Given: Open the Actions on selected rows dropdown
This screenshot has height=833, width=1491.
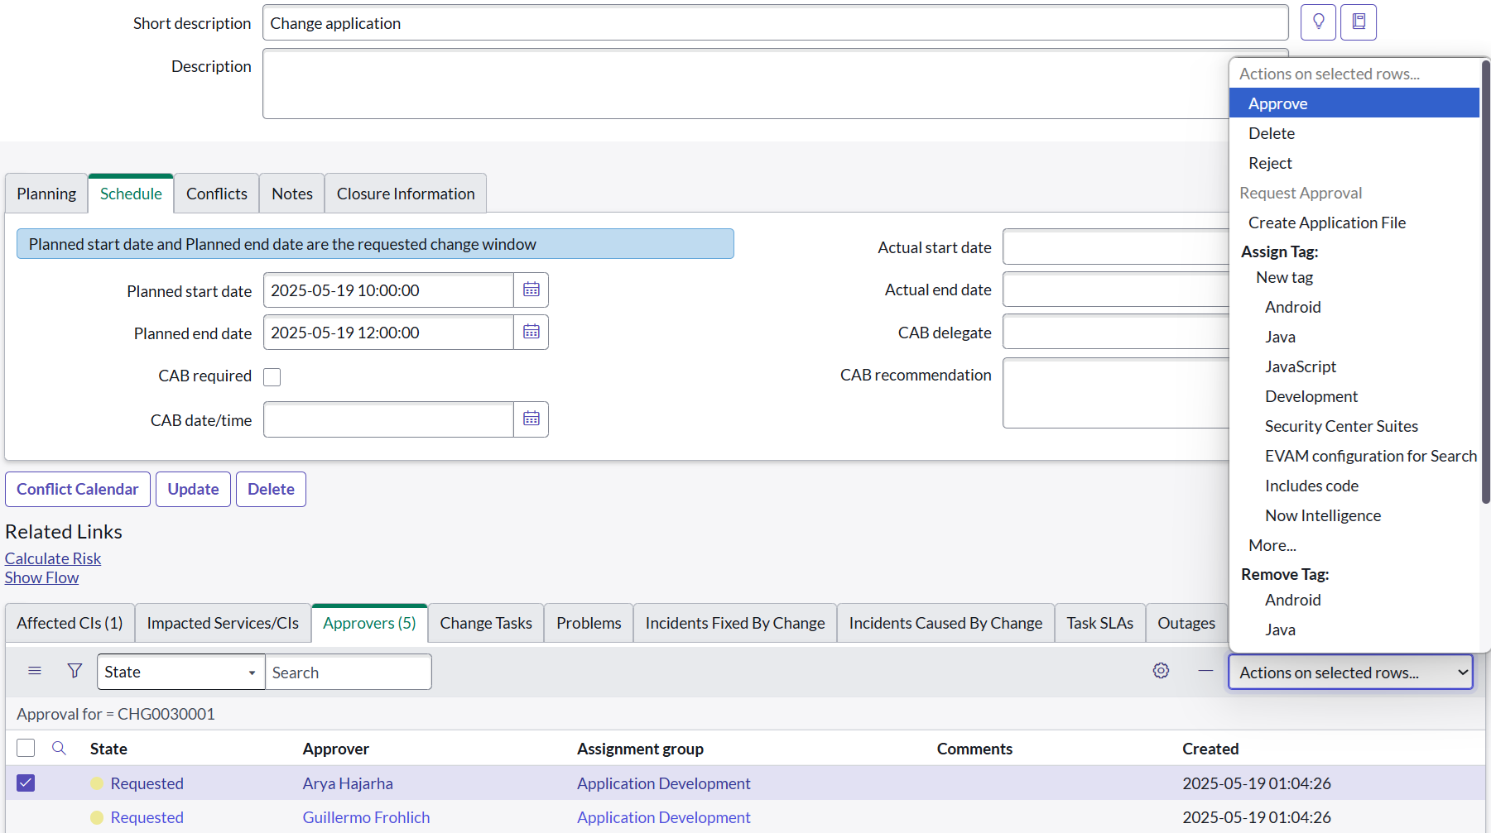Looking at the screenshot, I should pos(1350,672).
